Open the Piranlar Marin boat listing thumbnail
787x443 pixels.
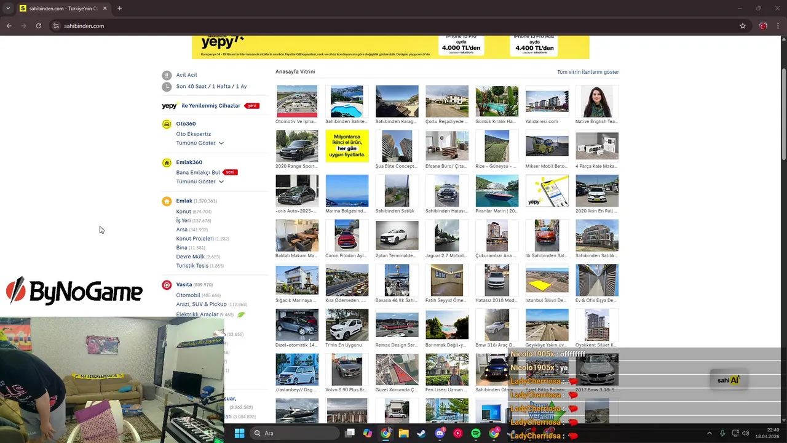[x=497, y=191]
